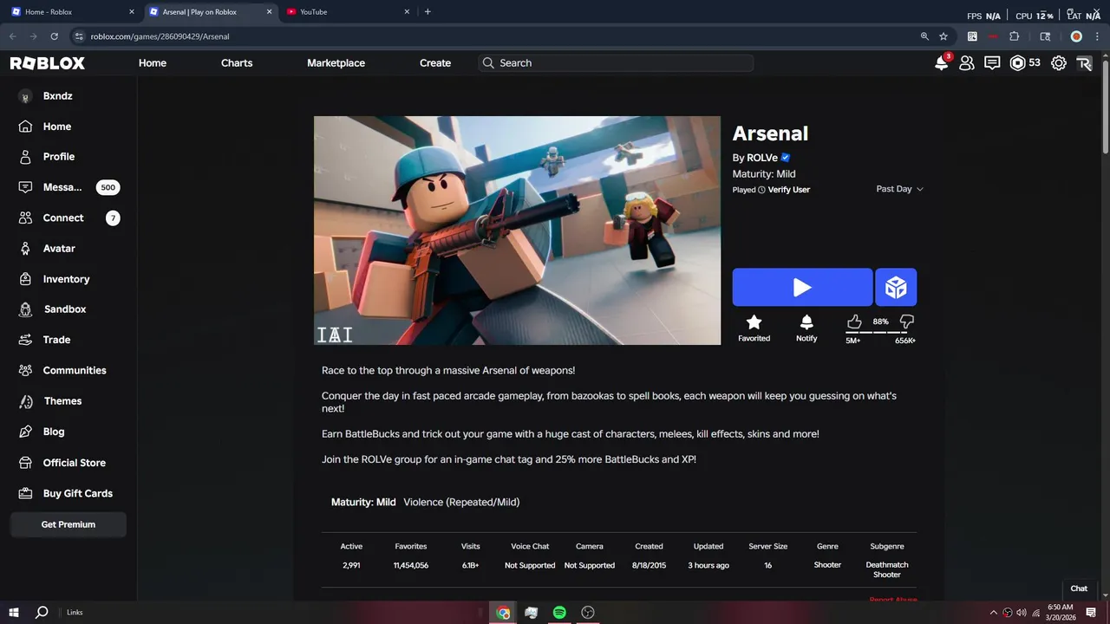Open a new browser tab
Screen dimensions: 1110x624
pyautogui.click(x=428, y=12)
